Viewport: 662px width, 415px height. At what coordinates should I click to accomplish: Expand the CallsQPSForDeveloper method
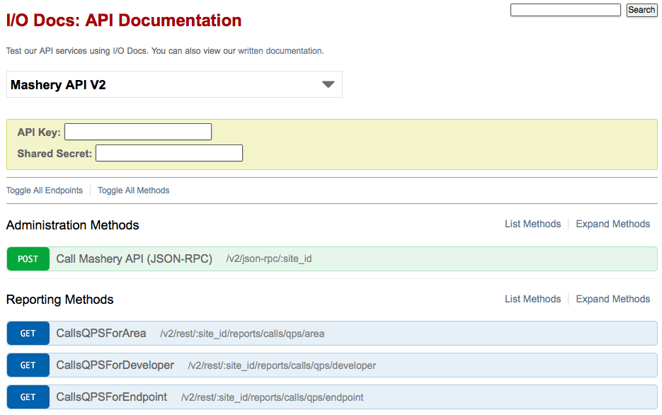[x=332, y=365]
